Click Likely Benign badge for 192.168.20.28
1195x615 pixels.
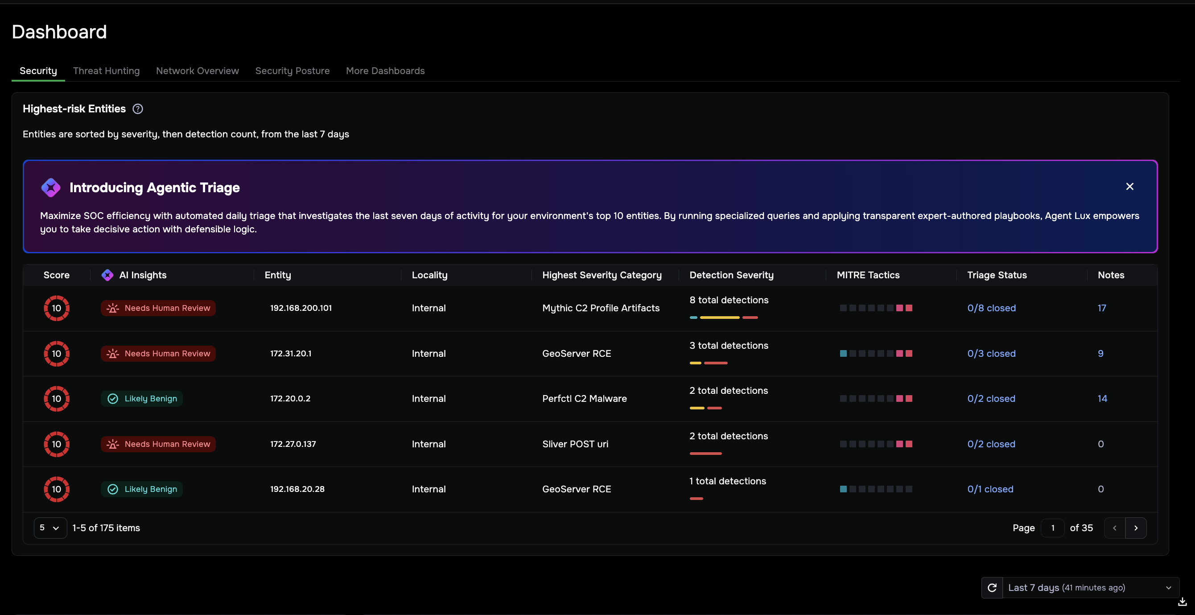click(x=141, y=489)
